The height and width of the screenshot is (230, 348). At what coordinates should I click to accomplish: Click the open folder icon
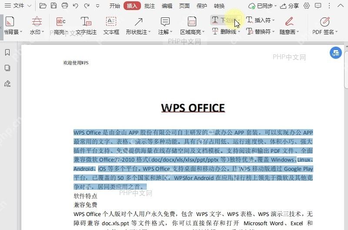pyautogui.click(x=43, y=6)
